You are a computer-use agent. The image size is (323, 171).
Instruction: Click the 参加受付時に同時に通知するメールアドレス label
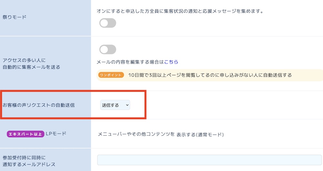click(x=29, y=161)
